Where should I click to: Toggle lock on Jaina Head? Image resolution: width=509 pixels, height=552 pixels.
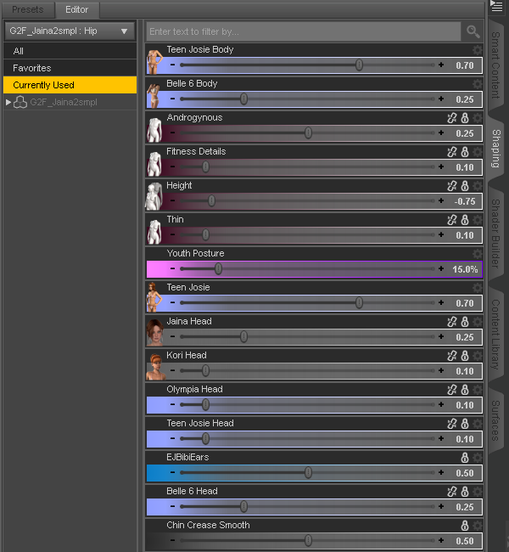(x=465, y=322)
